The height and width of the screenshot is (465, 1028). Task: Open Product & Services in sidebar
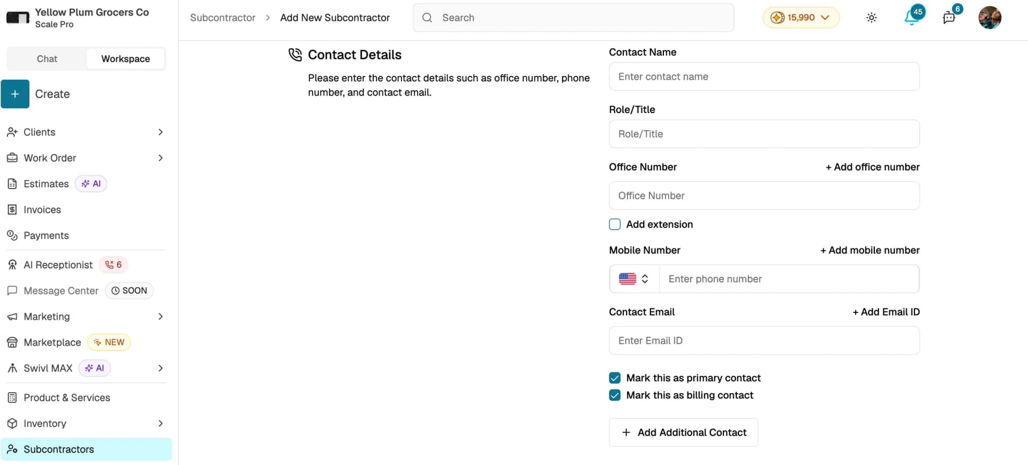pyautogui.click(x=86, y=397)
